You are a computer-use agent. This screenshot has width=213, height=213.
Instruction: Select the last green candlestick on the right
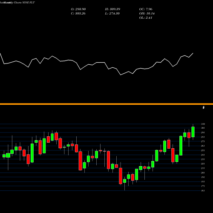[x=193, y=132]
